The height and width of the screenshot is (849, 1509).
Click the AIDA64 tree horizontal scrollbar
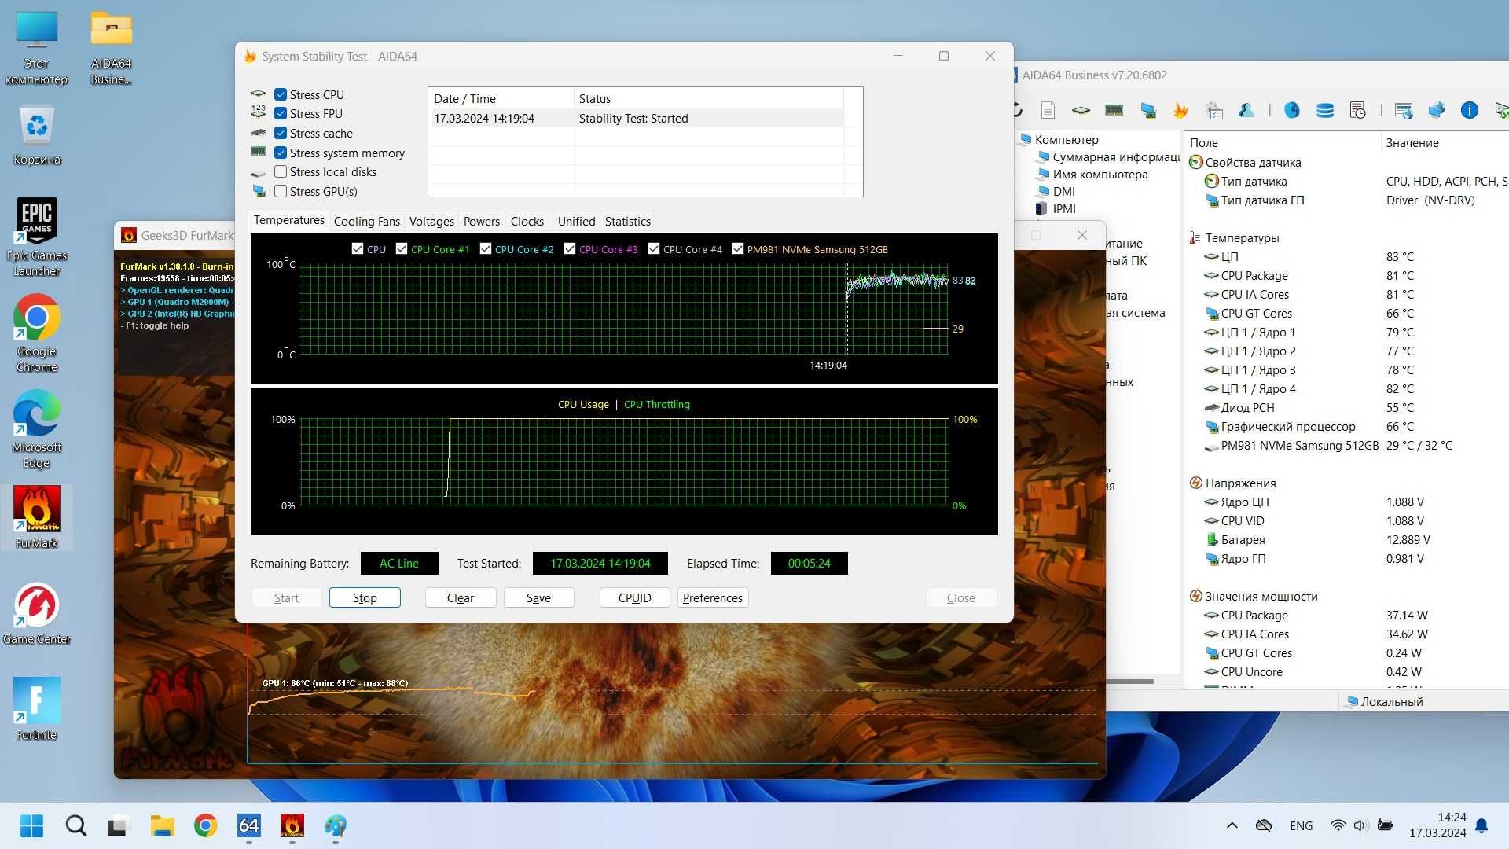point(1130,682)
